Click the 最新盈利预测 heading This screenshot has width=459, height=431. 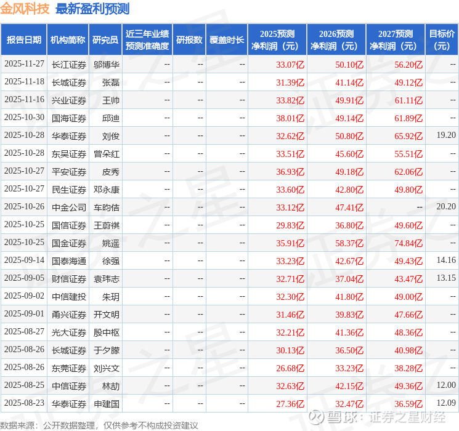[x=92, y=9]
